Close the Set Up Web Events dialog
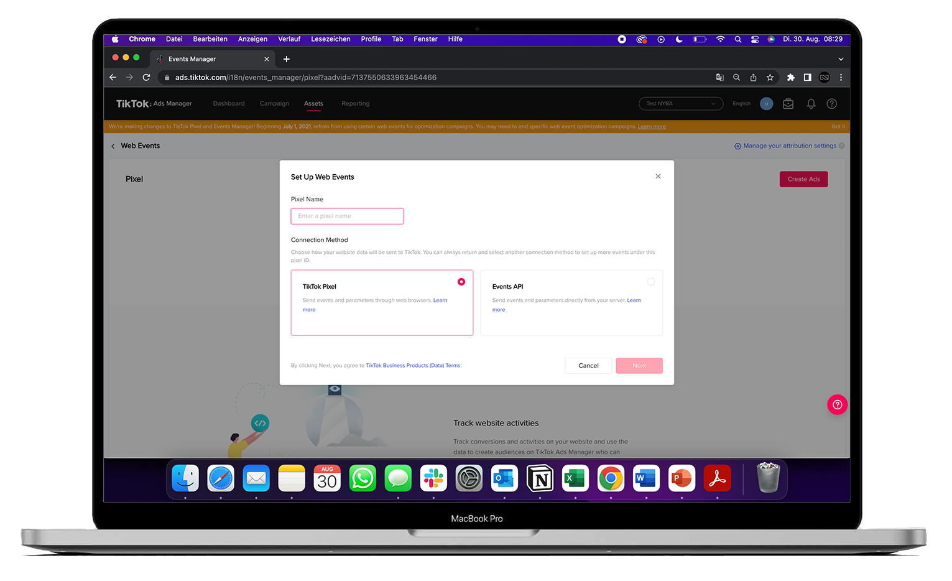Screen dimensions: 952x581 point(658,177)
